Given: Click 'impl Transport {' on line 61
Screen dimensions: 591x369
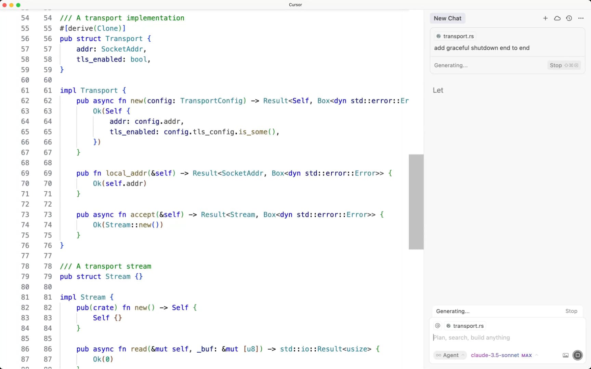Looking at the screenshot, I should click(x=93, y=91).
